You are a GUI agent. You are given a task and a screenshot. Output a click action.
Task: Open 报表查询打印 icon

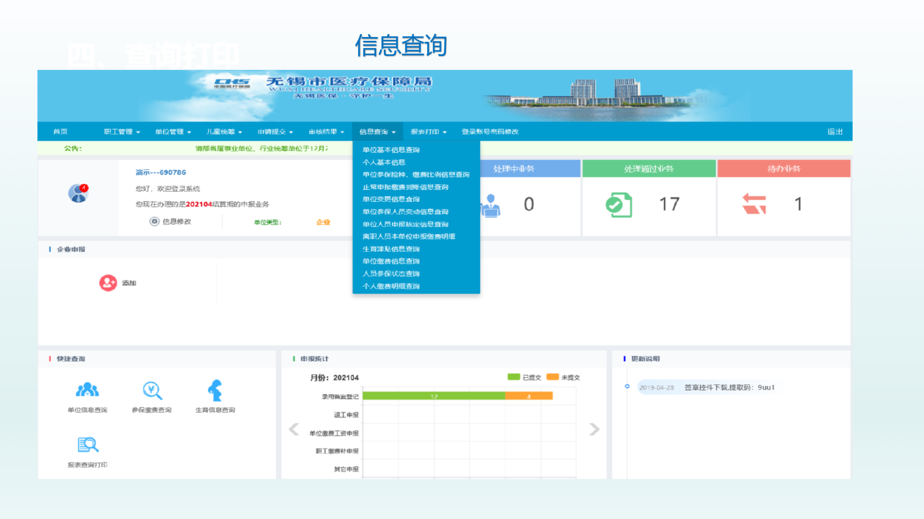[x=88, y=445]
